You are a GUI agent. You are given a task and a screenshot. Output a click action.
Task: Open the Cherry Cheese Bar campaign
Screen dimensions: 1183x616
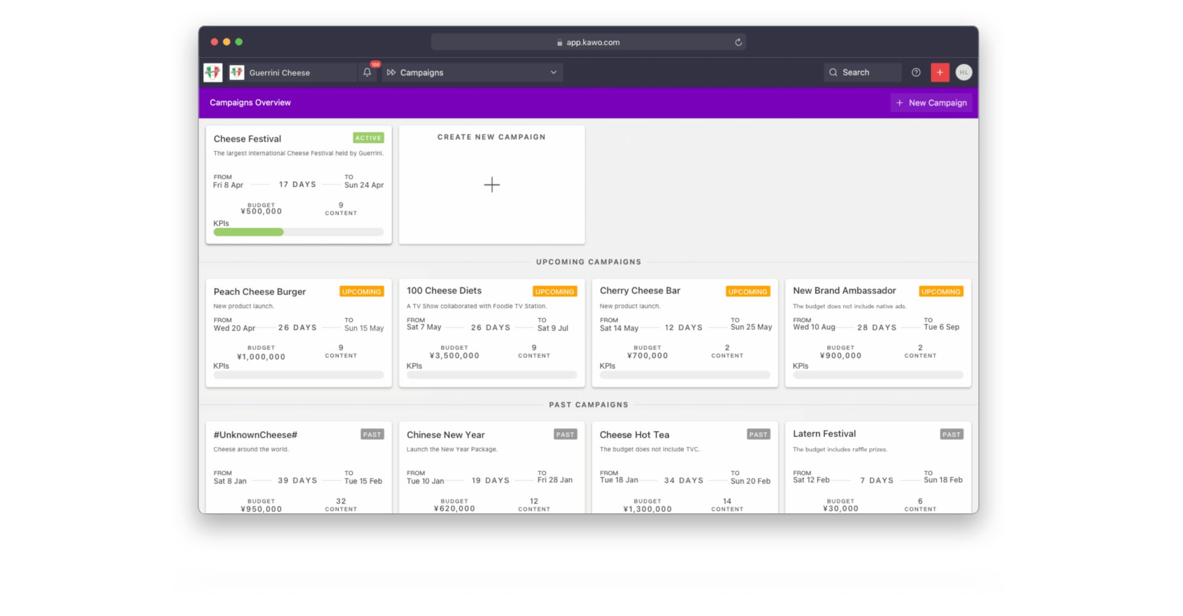point(685,333)
